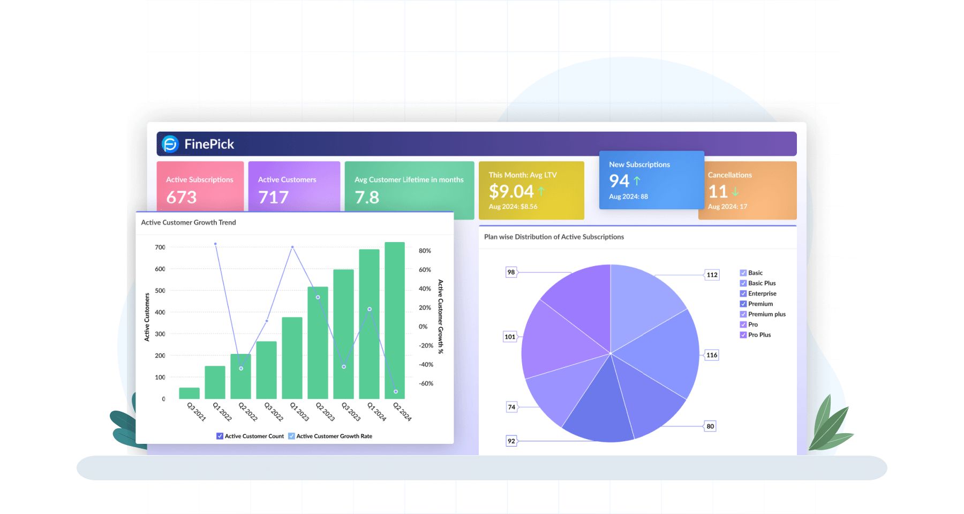Image resolution: width=964 pixels, height=514 pixels.
Task: Click the Q3 2022 bar
Action: 266,370
